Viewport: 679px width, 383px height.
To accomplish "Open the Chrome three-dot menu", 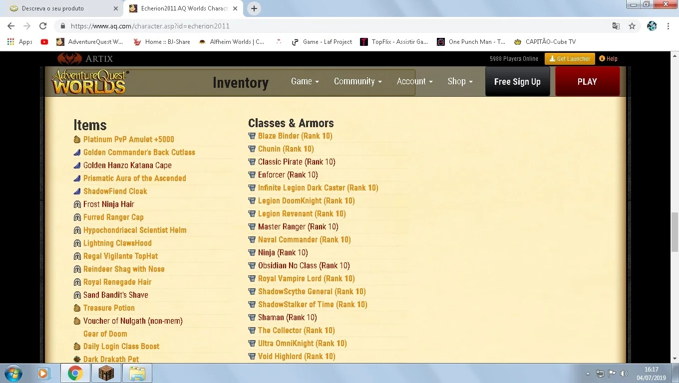I will (x=669, y=26).
